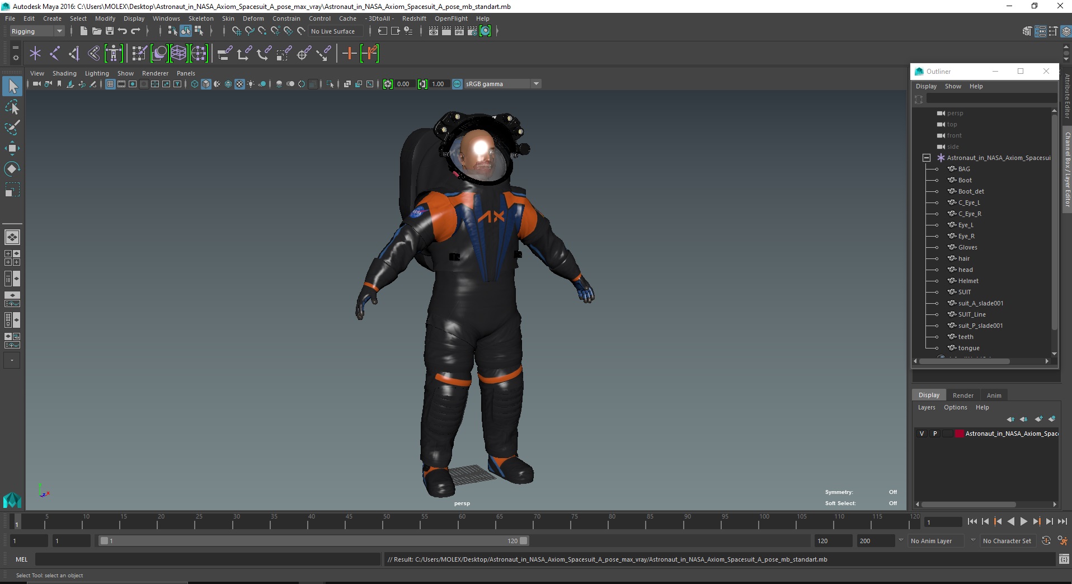Open the No Live Surface field
Viewport: 1072px width, 584px height.
[x=336, y=31]
